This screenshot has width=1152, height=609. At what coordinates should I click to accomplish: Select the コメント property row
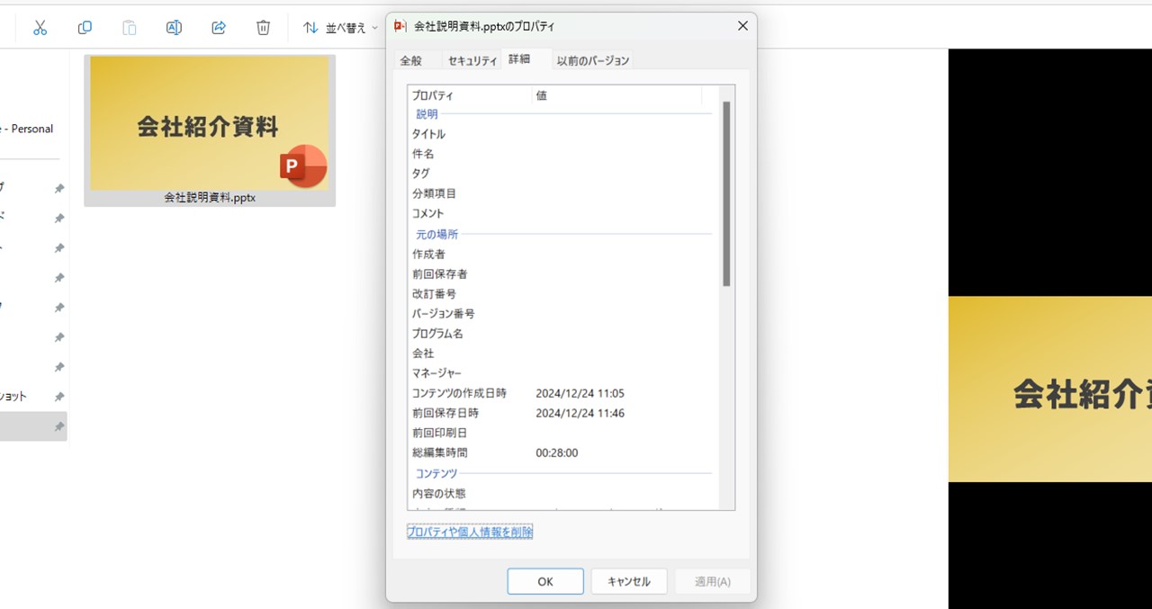[x=563, y=213]
